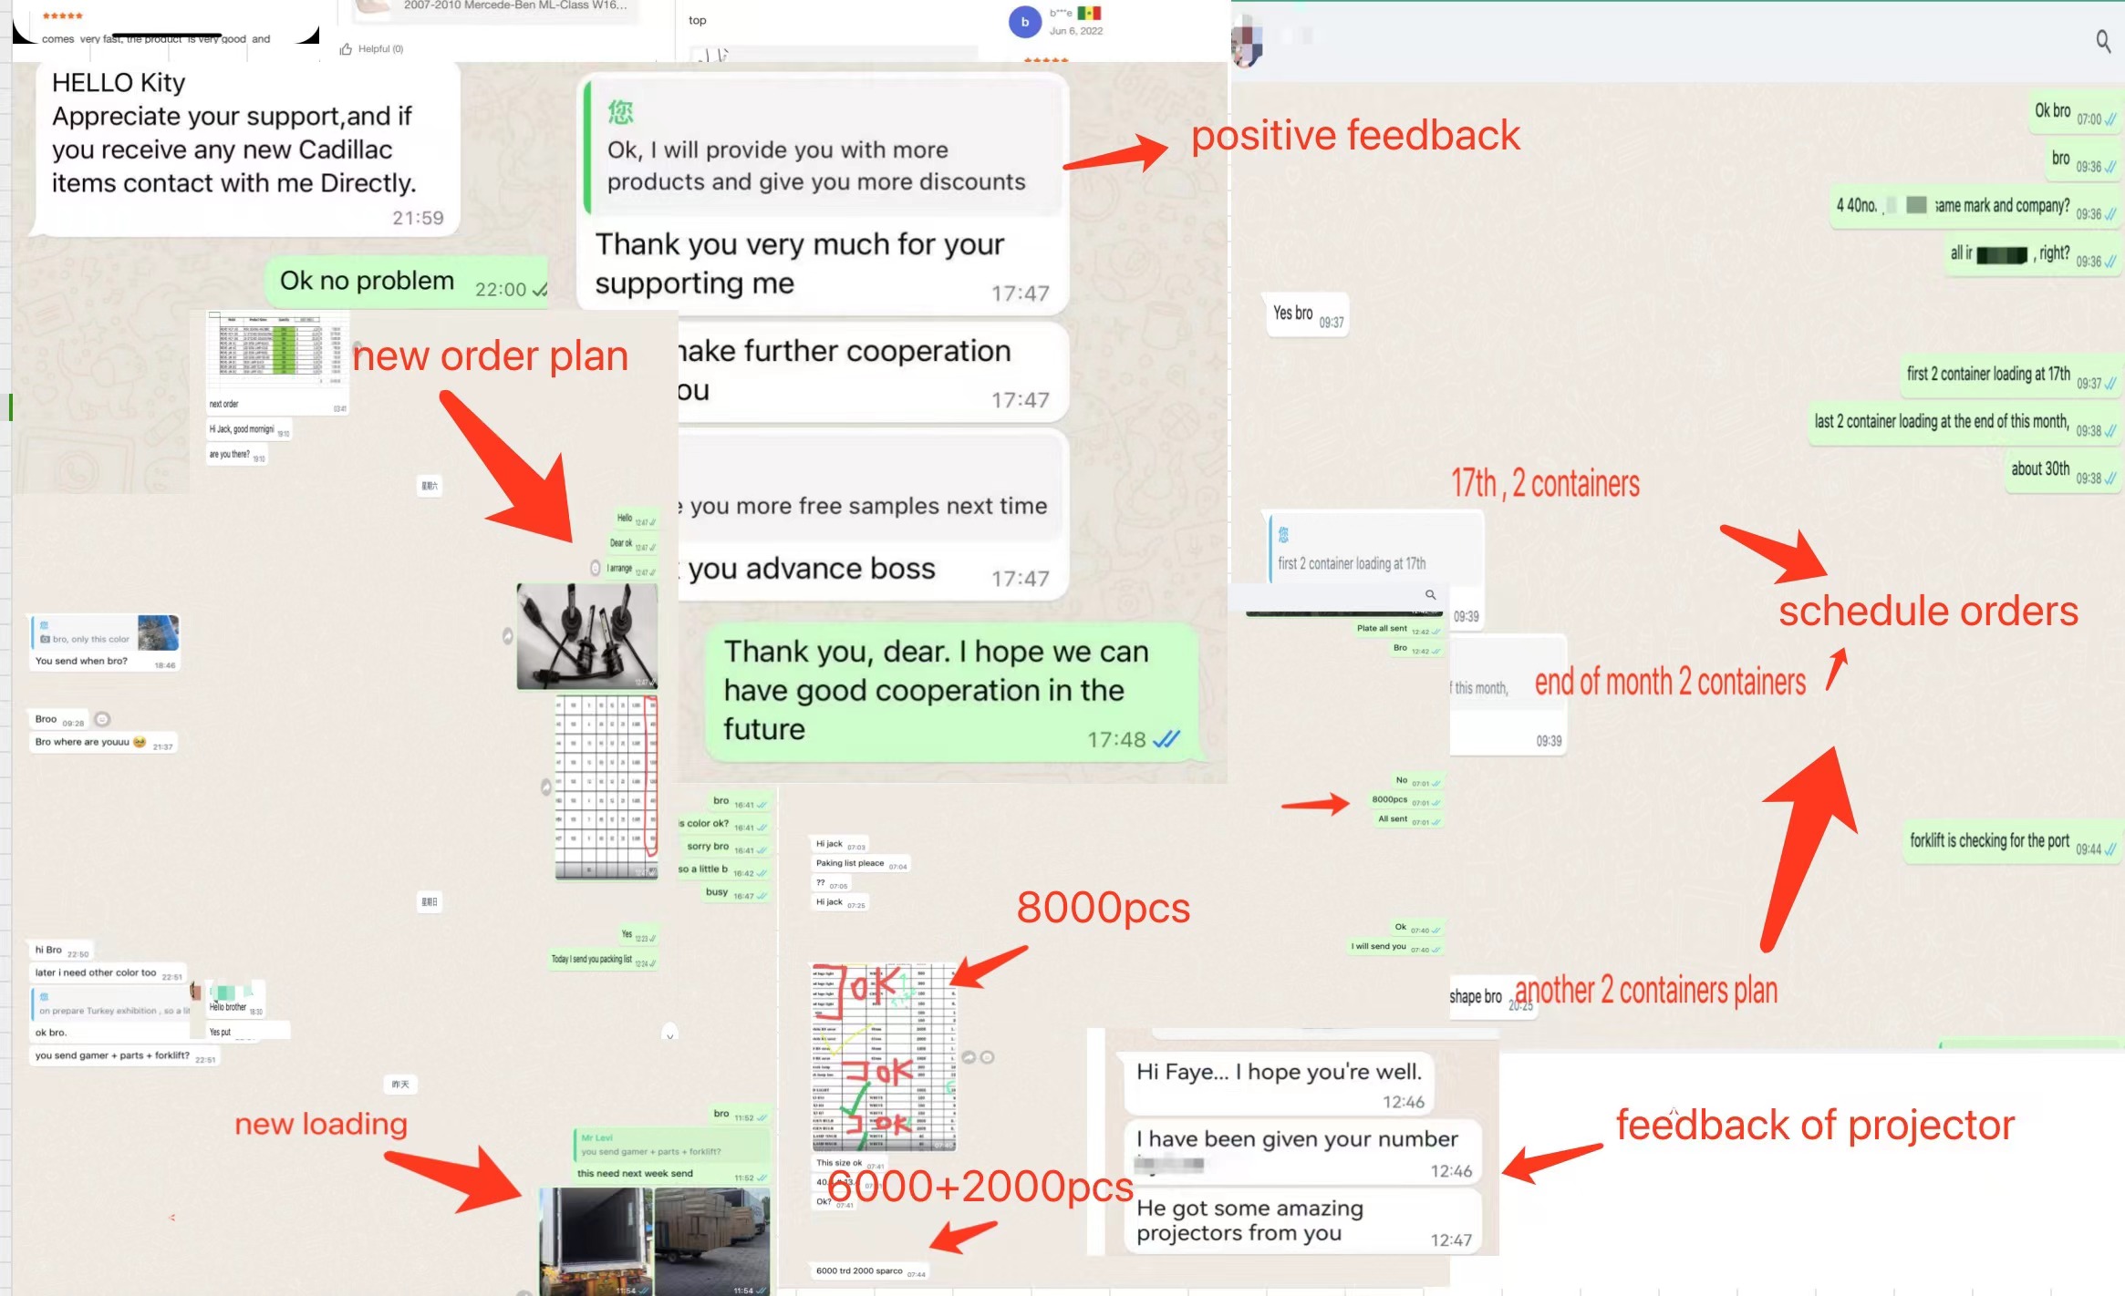The image size is (2125, 1296).
Task: Open the headlight bulbs photo
Action: coord(586,636)
